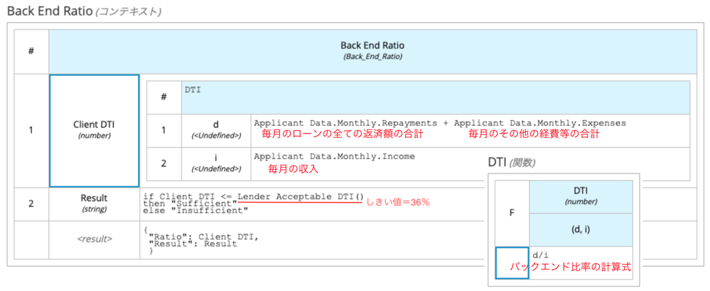Screen dimensions: 710x291
Task: Click the DTI function header in nested table
Action: click(x=435, y=97)
